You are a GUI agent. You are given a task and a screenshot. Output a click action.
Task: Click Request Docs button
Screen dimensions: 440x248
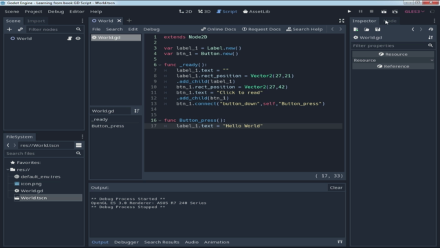click(261, 29)
